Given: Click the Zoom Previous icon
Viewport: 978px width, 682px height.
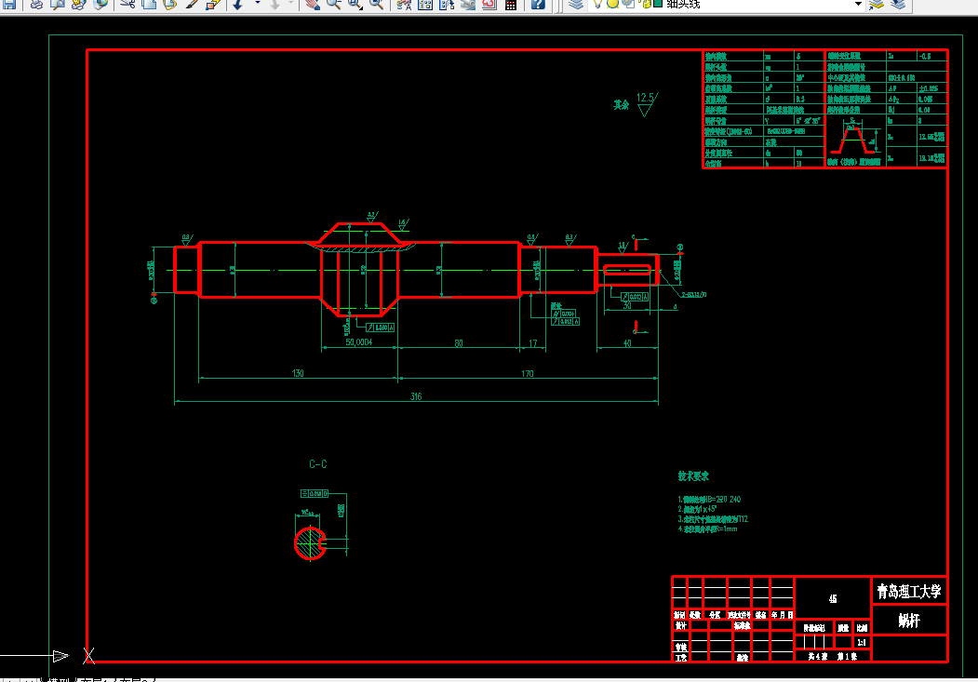Looking at the screenshot, I should coord(376,4).
